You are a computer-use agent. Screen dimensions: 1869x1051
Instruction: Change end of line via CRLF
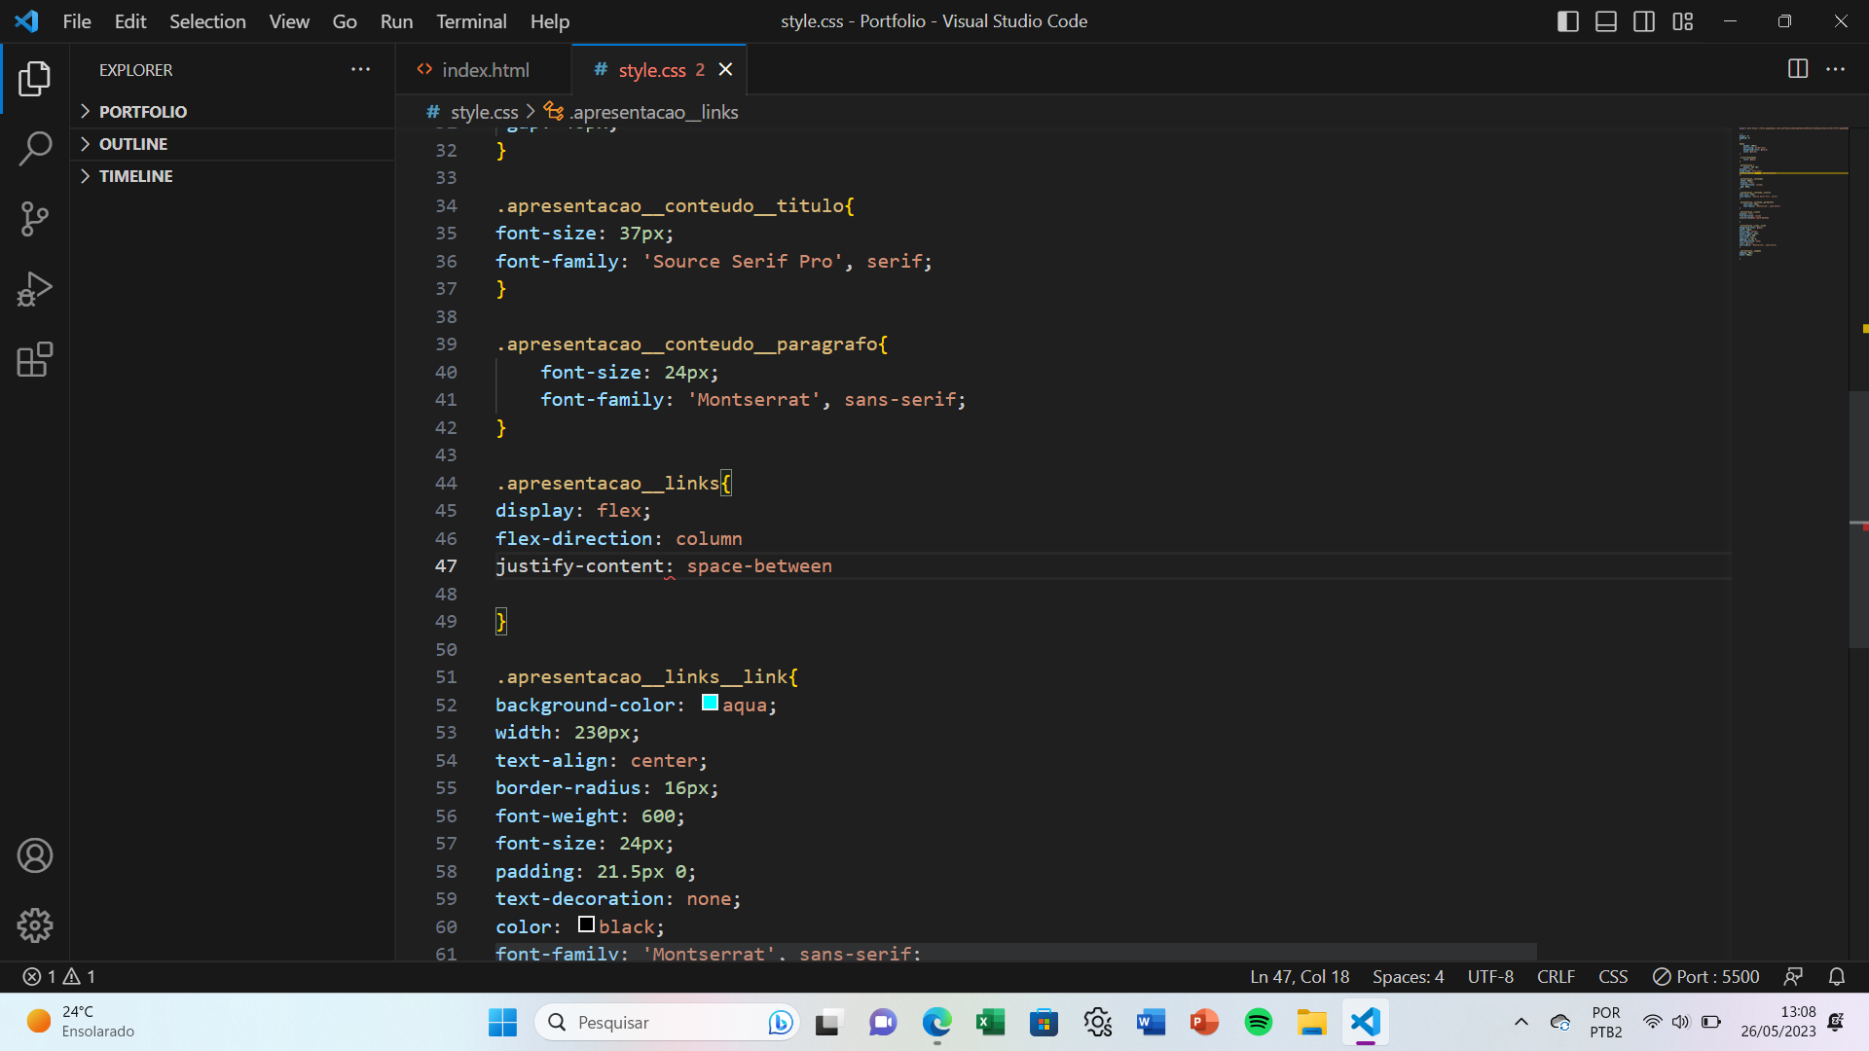click(1556, 977)
